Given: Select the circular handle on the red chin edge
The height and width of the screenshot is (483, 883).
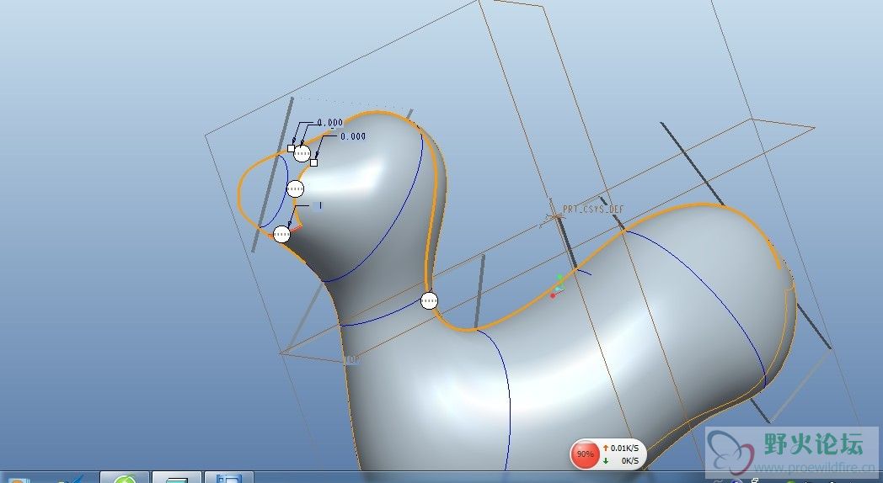Looking at the screenshot, I should [281, 234].
